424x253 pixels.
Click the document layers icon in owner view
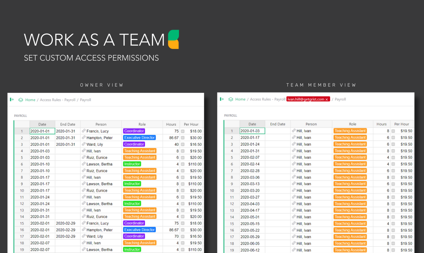21,100
